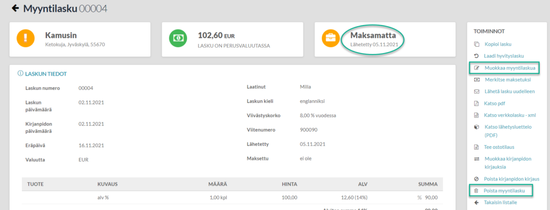Click the undo icon beside Laadi hyvityslasku

[476, 56]
